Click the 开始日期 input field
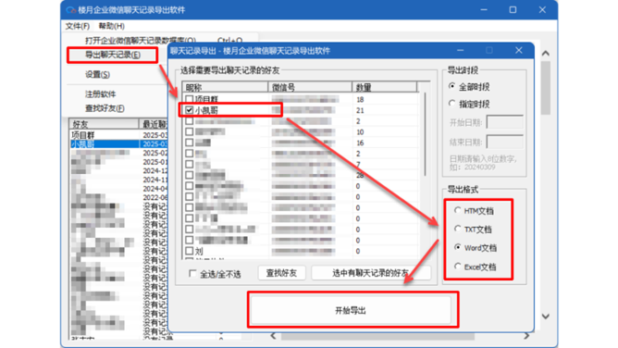618x348 pixels. 505,122
